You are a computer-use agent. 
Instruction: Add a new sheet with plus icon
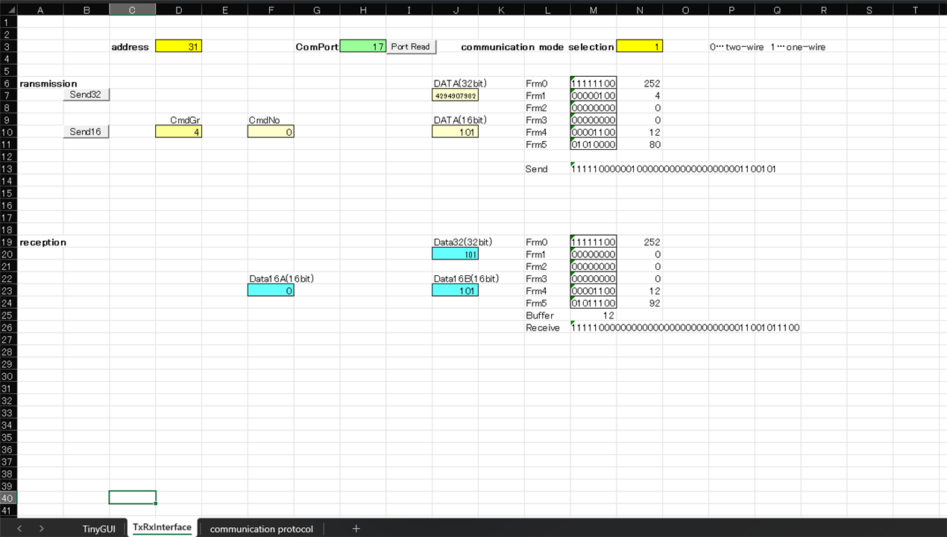click(x=356, y=529)
